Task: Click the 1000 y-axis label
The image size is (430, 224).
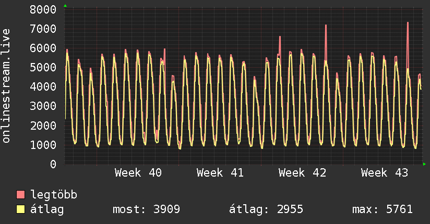Action: (x=43, y=145)
